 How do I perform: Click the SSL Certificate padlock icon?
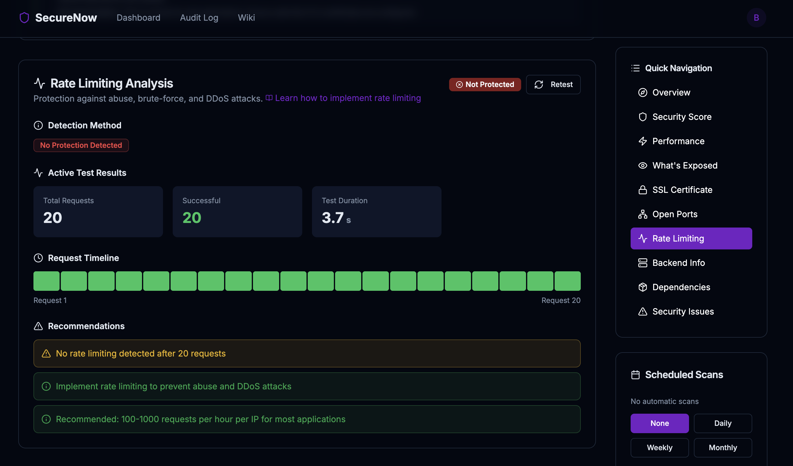642,190
